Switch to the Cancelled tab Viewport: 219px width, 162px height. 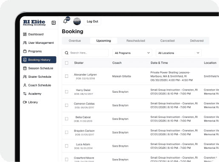[168, 41]
